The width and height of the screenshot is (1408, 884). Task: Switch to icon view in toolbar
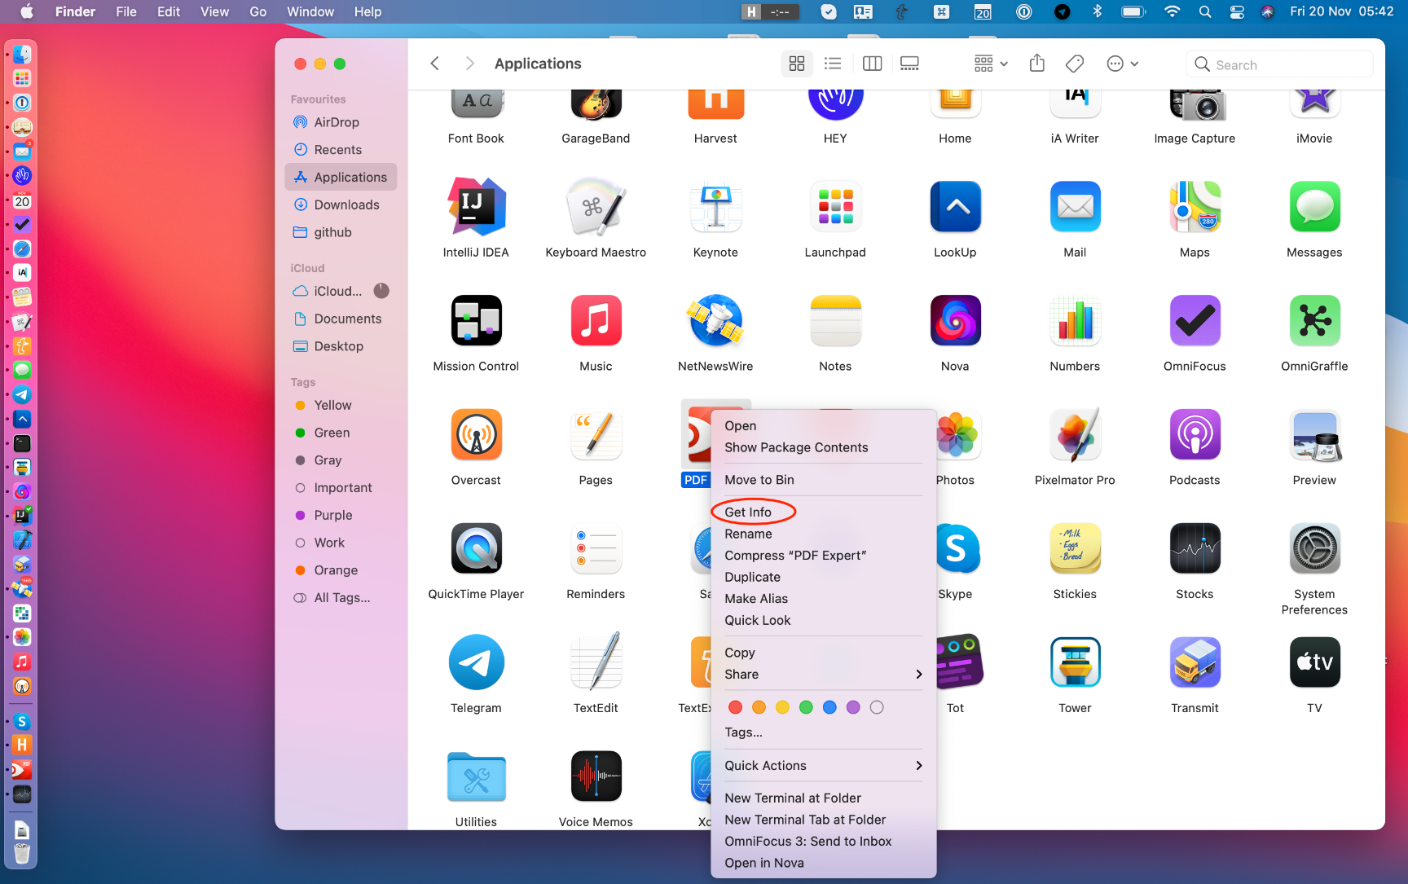click(x=797, y=64)
